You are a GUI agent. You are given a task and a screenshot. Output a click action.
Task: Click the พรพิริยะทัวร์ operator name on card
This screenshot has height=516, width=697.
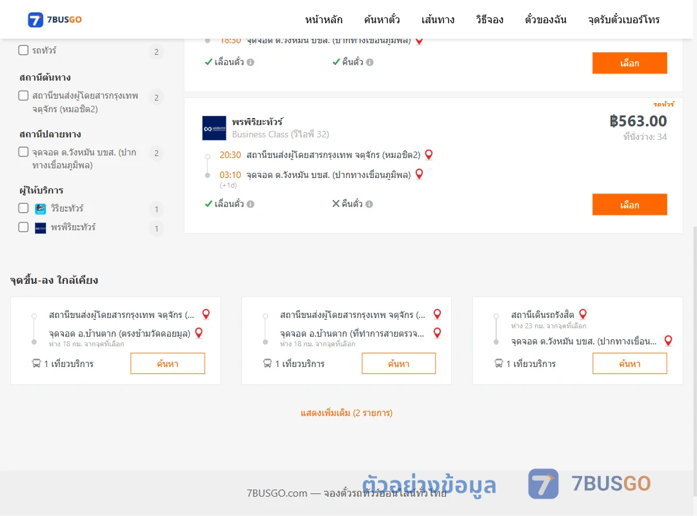tap(258, 122)
